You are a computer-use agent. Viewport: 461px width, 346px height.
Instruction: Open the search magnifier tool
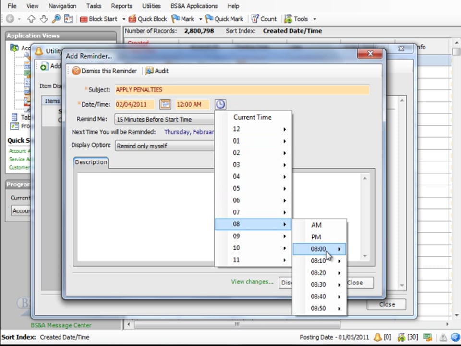pos(56,19)
